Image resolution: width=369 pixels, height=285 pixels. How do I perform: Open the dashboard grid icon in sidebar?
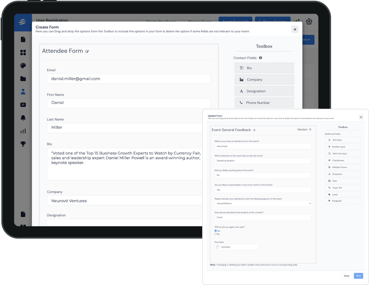click(x=23, y=53)
